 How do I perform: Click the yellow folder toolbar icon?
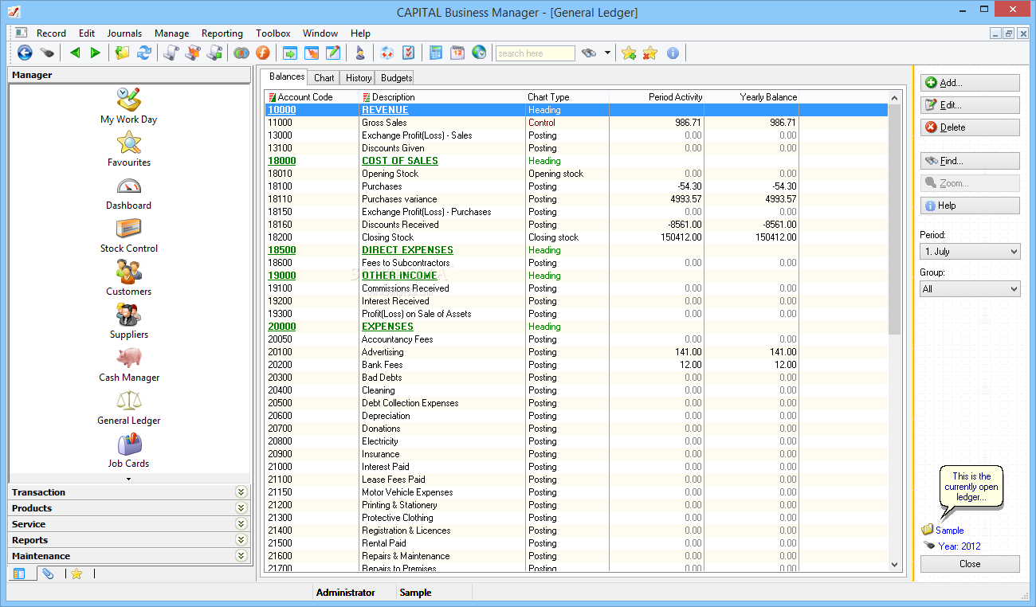(x=122, y=53)
